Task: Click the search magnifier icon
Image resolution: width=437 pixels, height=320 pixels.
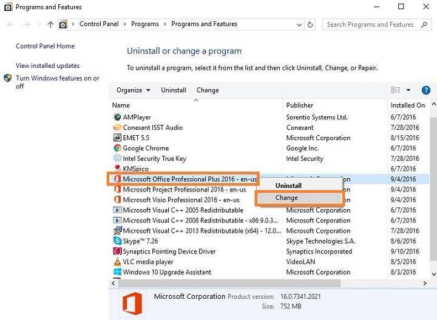Action: tap(424, 24)
